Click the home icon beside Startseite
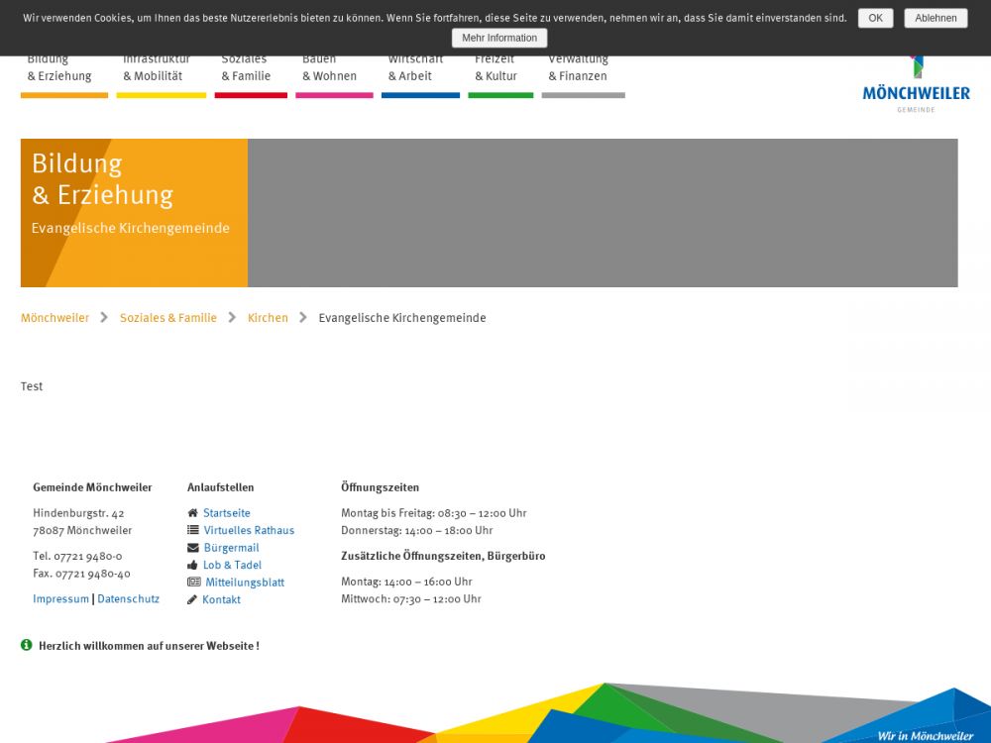The height and width of the screenshot is (743, 991). pos(192,513)
